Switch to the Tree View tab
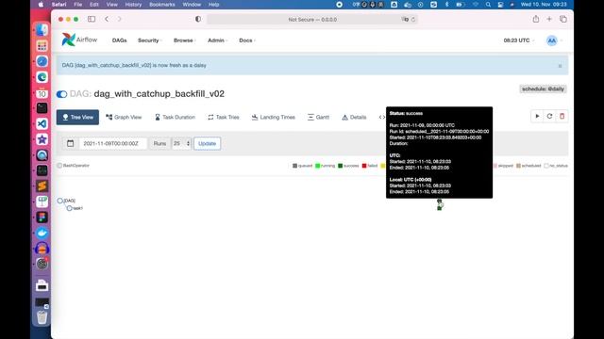The height and width of the screenshot is (339, 604). click(x=77, y=117)
